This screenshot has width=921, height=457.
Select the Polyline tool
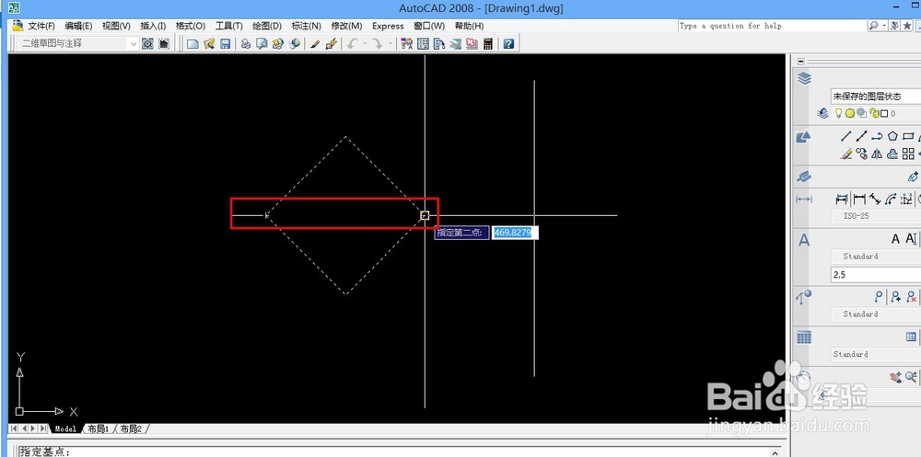[877, 137]
